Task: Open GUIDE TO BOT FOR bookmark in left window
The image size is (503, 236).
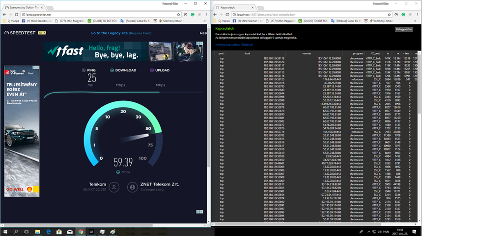Action: (103, 21)
